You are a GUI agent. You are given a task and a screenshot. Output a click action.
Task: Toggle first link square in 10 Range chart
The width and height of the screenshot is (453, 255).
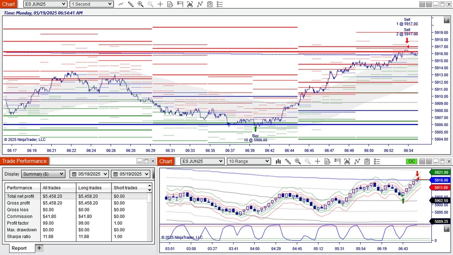pos(422,161)
